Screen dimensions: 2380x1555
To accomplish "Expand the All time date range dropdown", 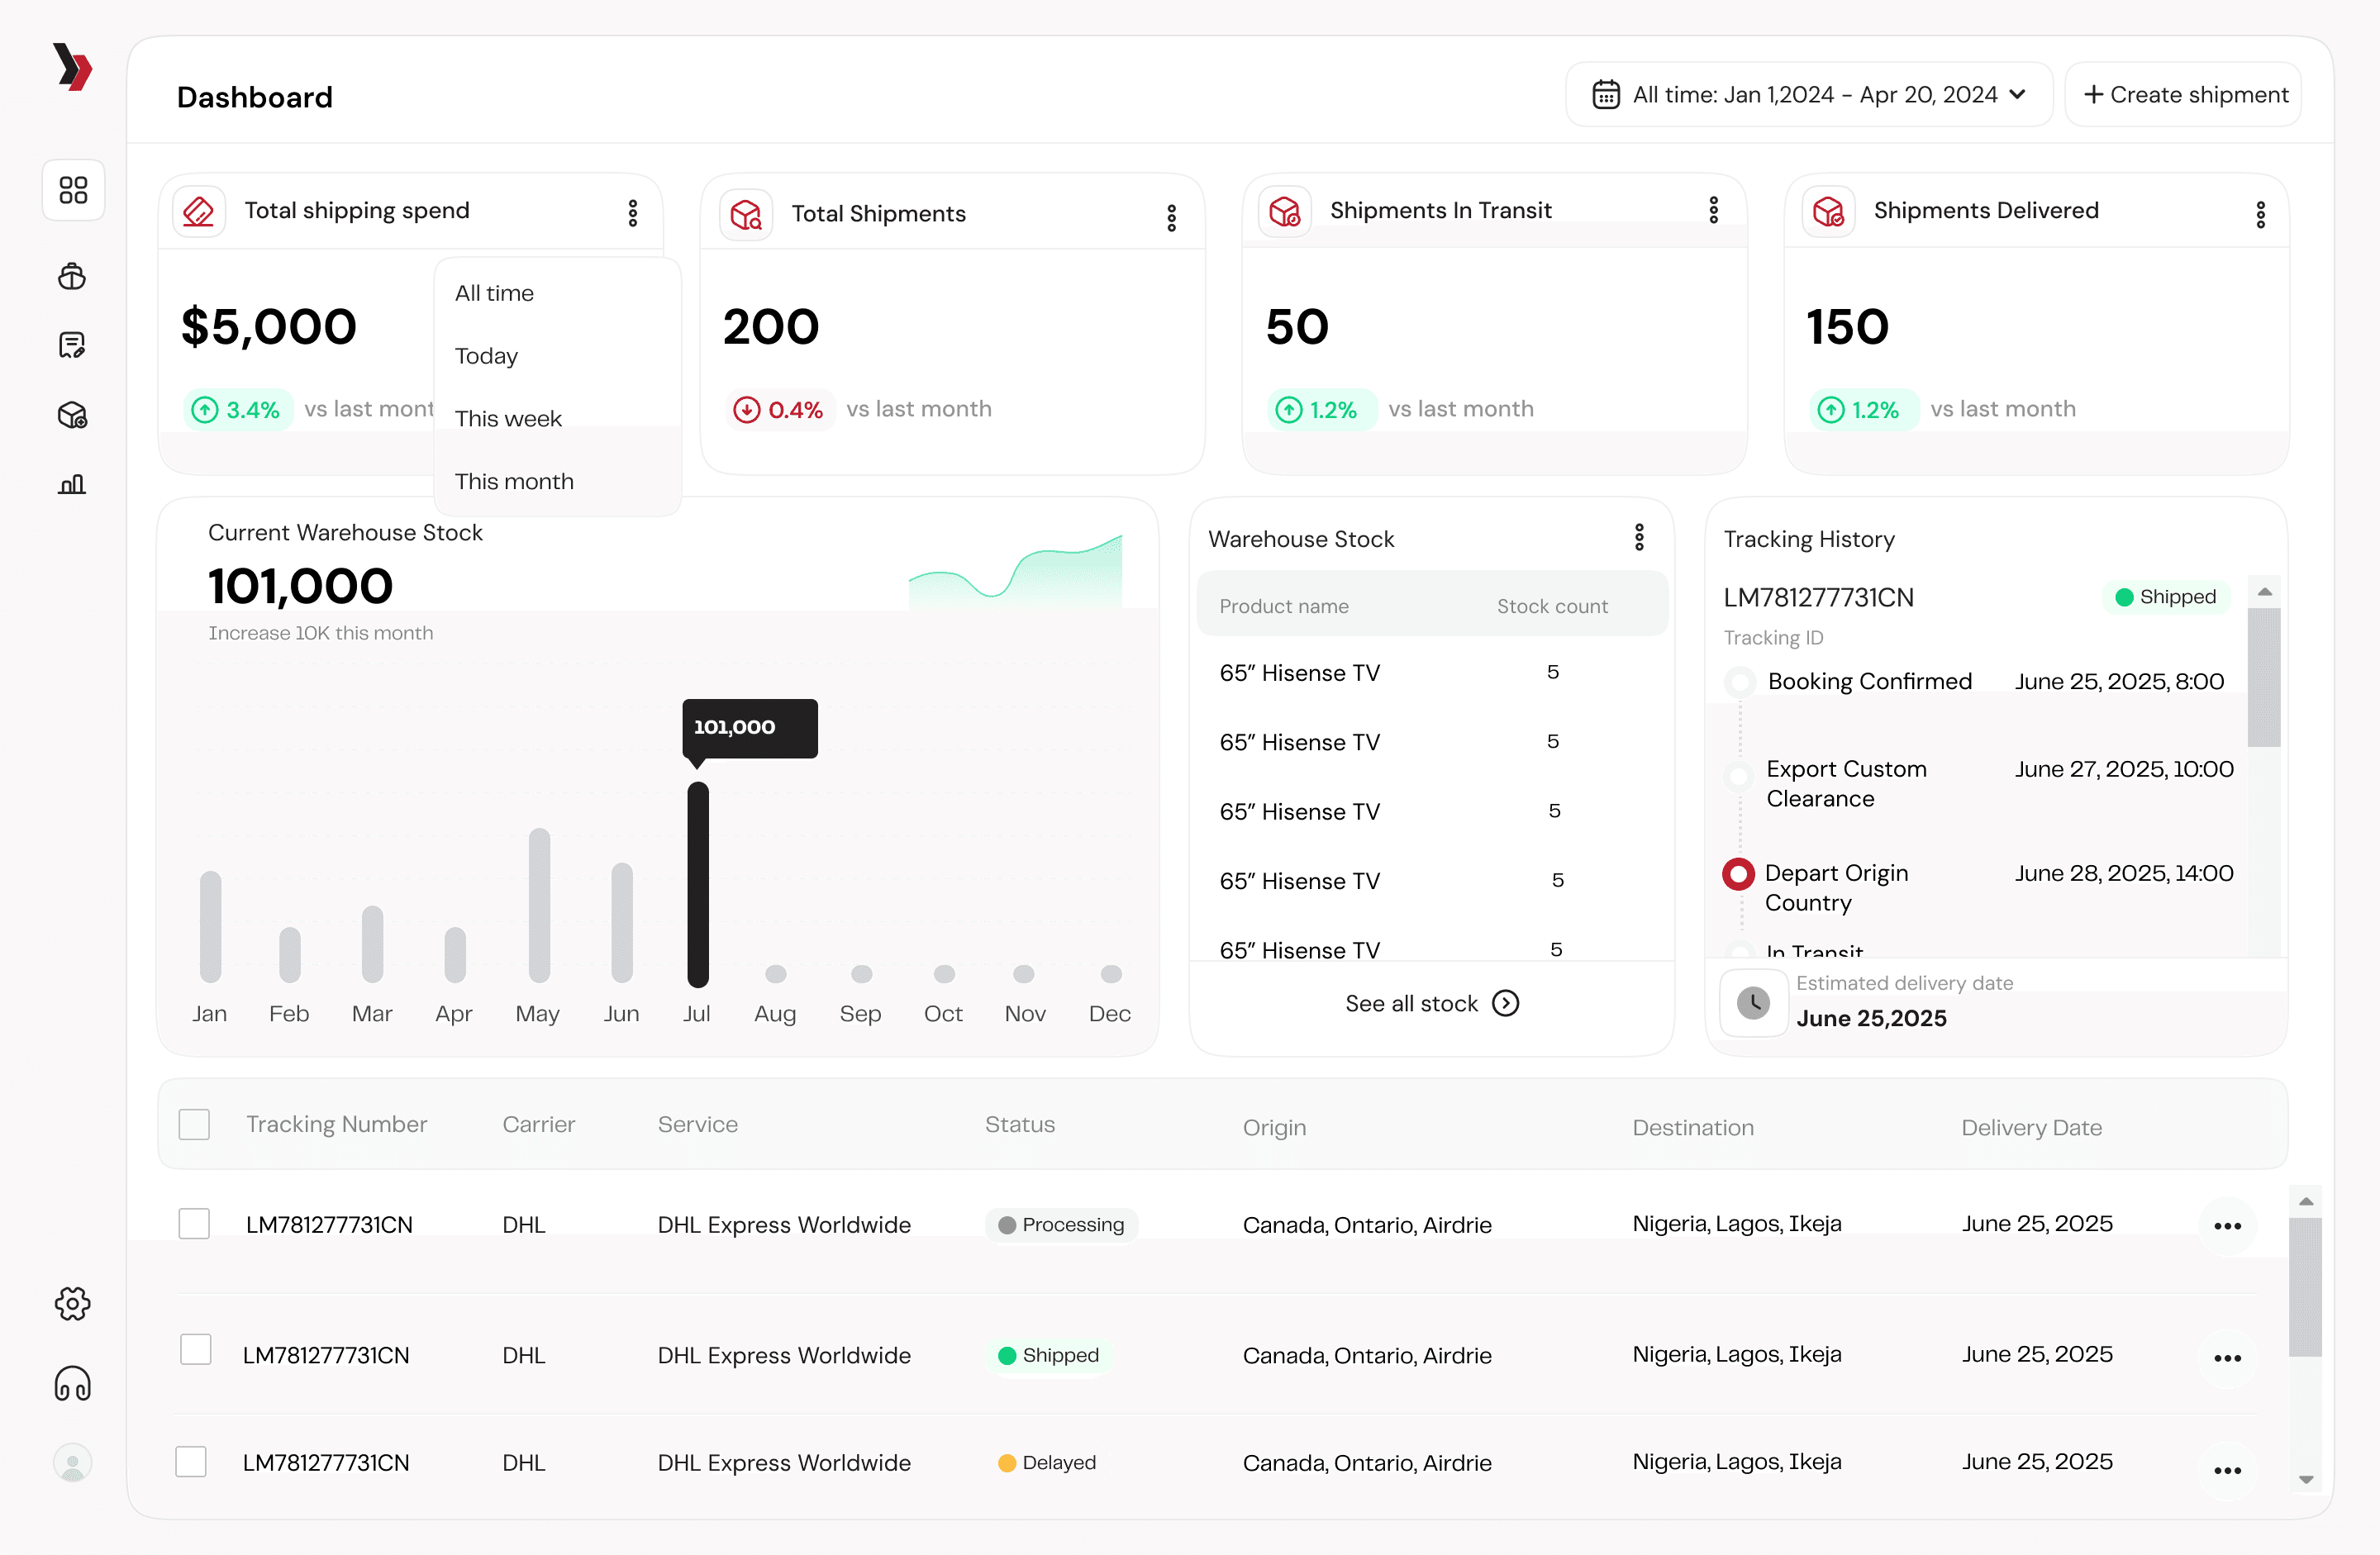I will click(1808, 95).
